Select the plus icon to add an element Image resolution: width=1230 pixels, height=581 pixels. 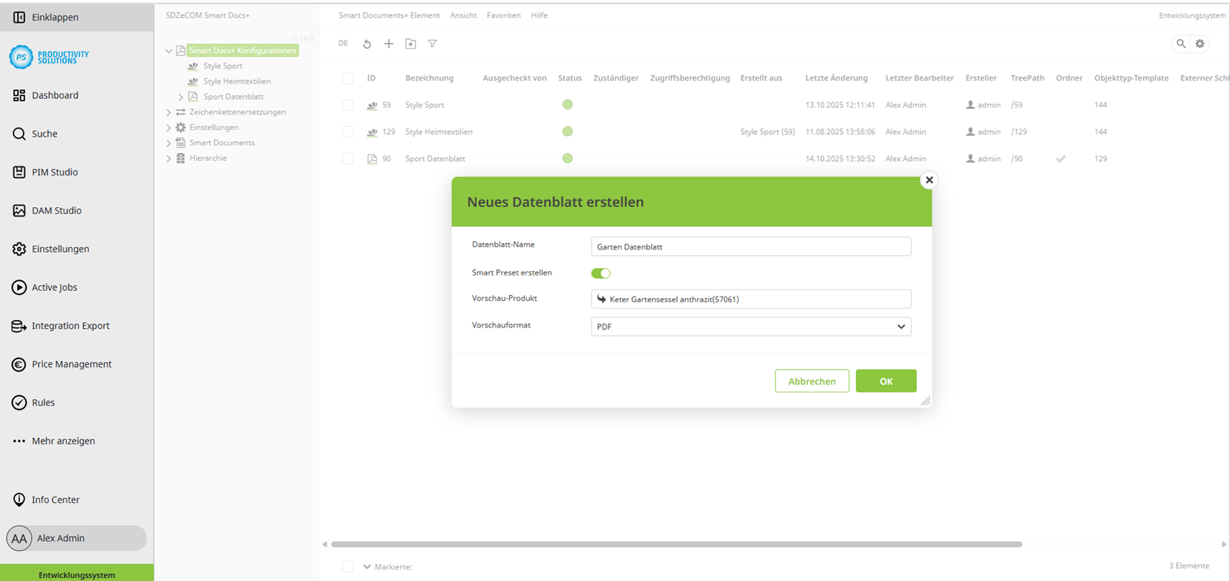(388, 43)
